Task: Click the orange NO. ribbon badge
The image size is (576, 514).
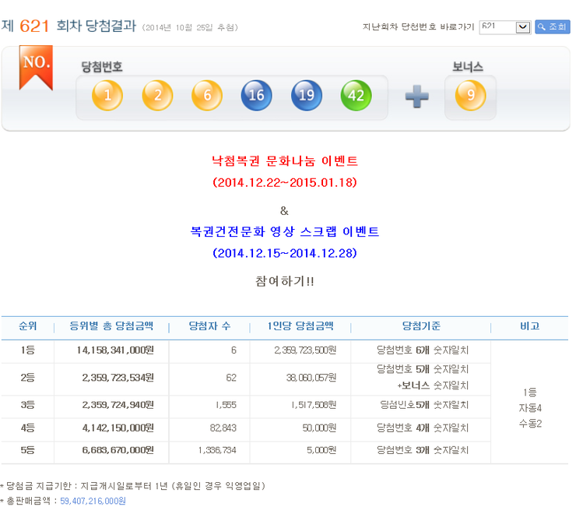Action: [x=36, y=68]
